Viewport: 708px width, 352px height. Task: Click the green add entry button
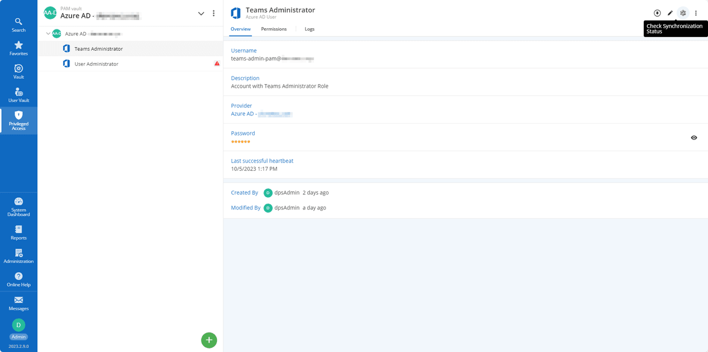[x=209, y=340]
